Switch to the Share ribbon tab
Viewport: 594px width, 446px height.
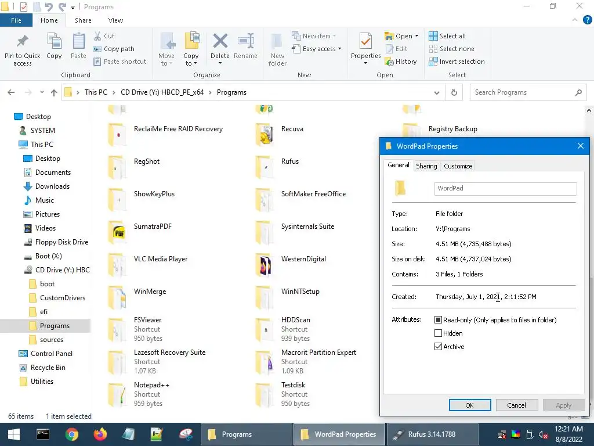point(83,20)
